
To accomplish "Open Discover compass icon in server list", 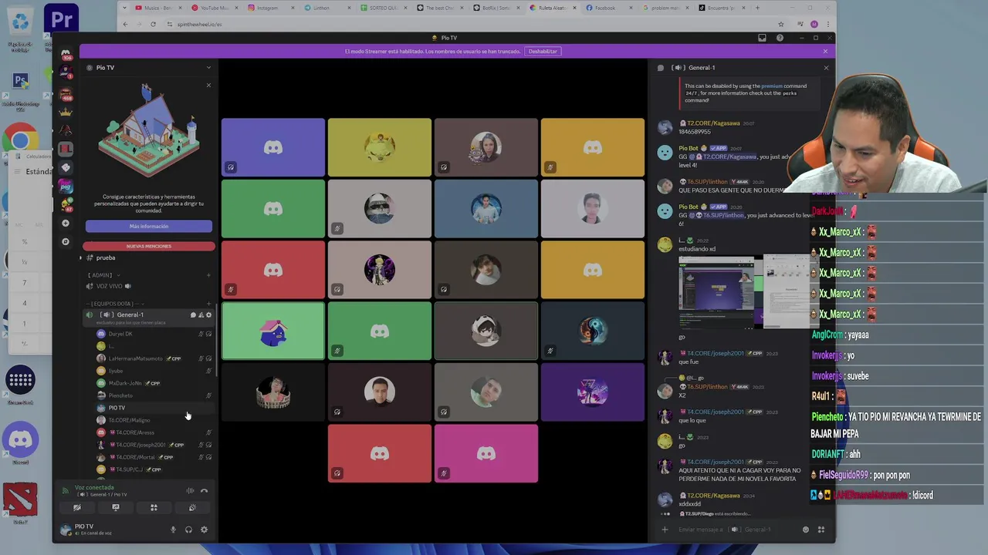I will (x=66, y=241).
